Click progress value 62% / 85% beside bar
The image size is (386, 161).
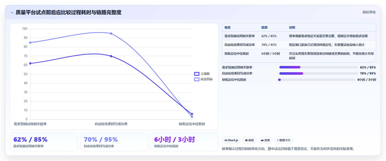pos(368,67)
